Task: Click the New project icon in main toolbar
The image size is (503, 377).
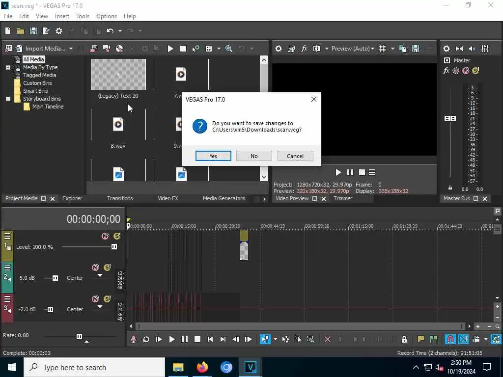Action: 8,31
